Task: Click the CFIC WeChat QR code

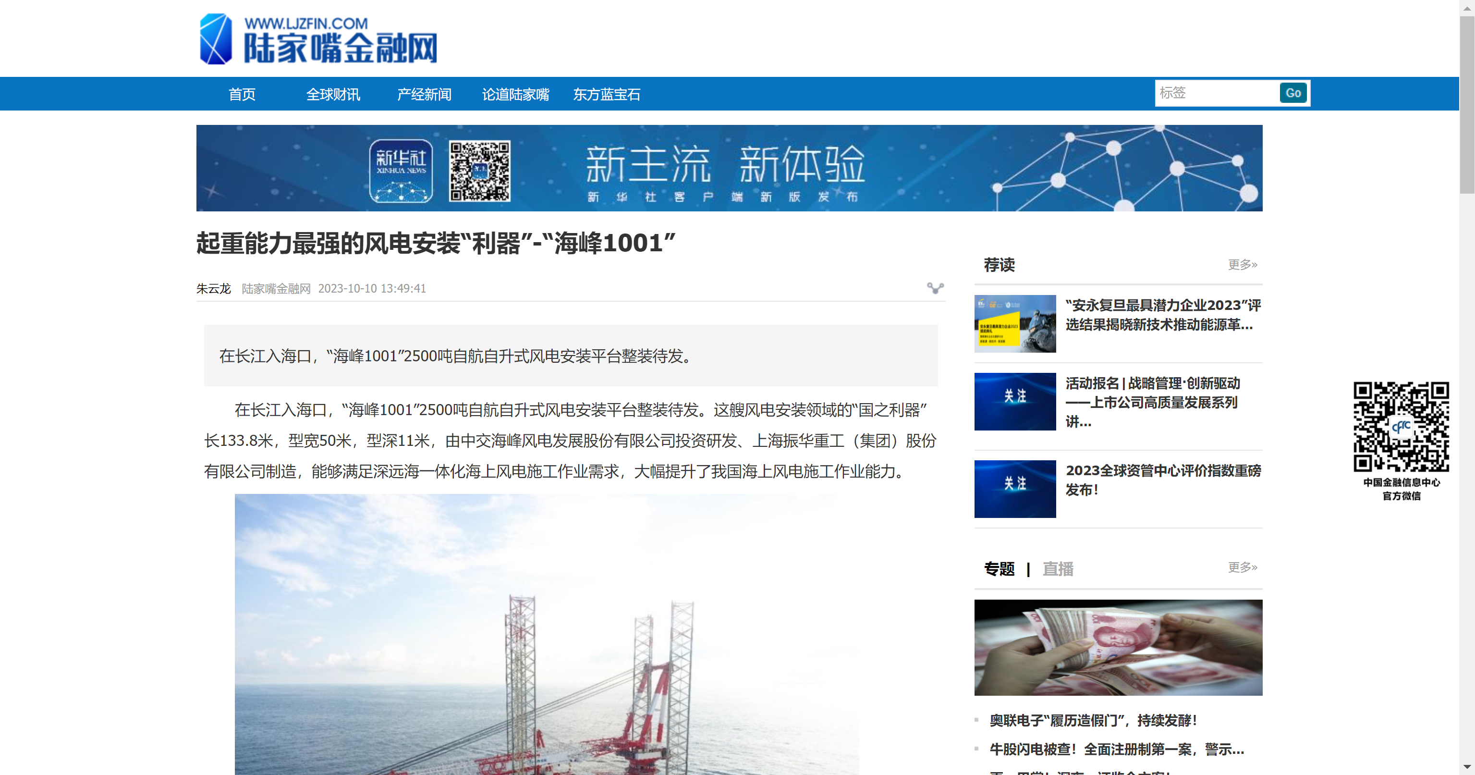Action: (1401, 427)
